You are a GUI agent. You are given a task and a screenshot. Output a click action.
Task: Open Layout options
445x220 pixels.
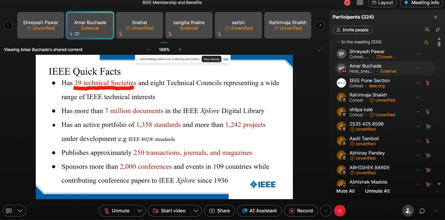tap(382, 3)
